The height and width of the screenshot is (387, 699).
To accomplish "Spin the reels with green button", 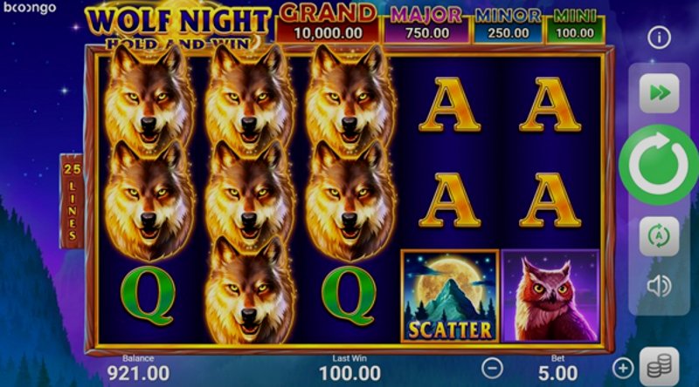I will click(x=659, y=165).
